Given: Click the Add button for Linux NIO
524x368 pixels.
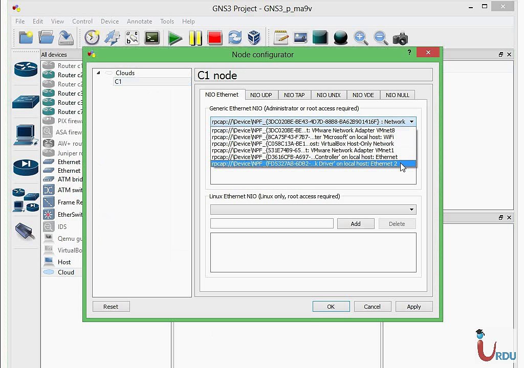Looking at the screenshot, I should (356, 224).
